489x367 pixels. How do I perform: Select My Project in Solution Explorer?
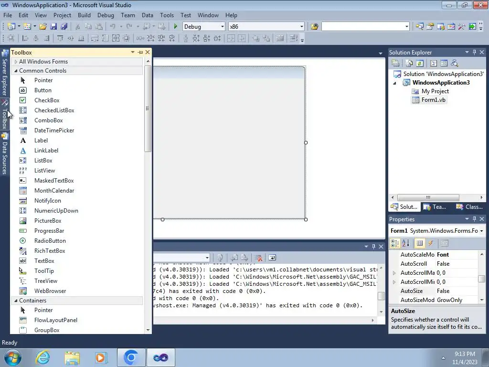(x=435, y=91)
